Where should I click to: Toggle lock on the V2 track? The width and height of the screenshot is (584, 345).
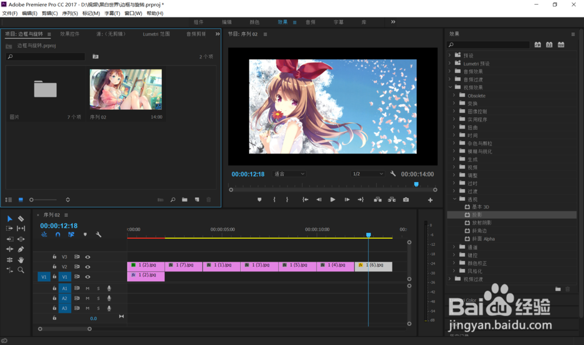click(54, 267)
